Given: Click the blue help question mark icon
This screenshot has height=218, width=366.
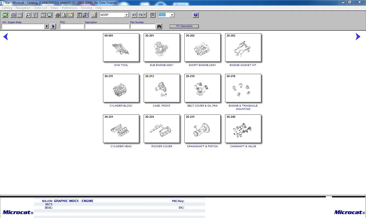Looking at the screenshot, I should tap(196, 15).
